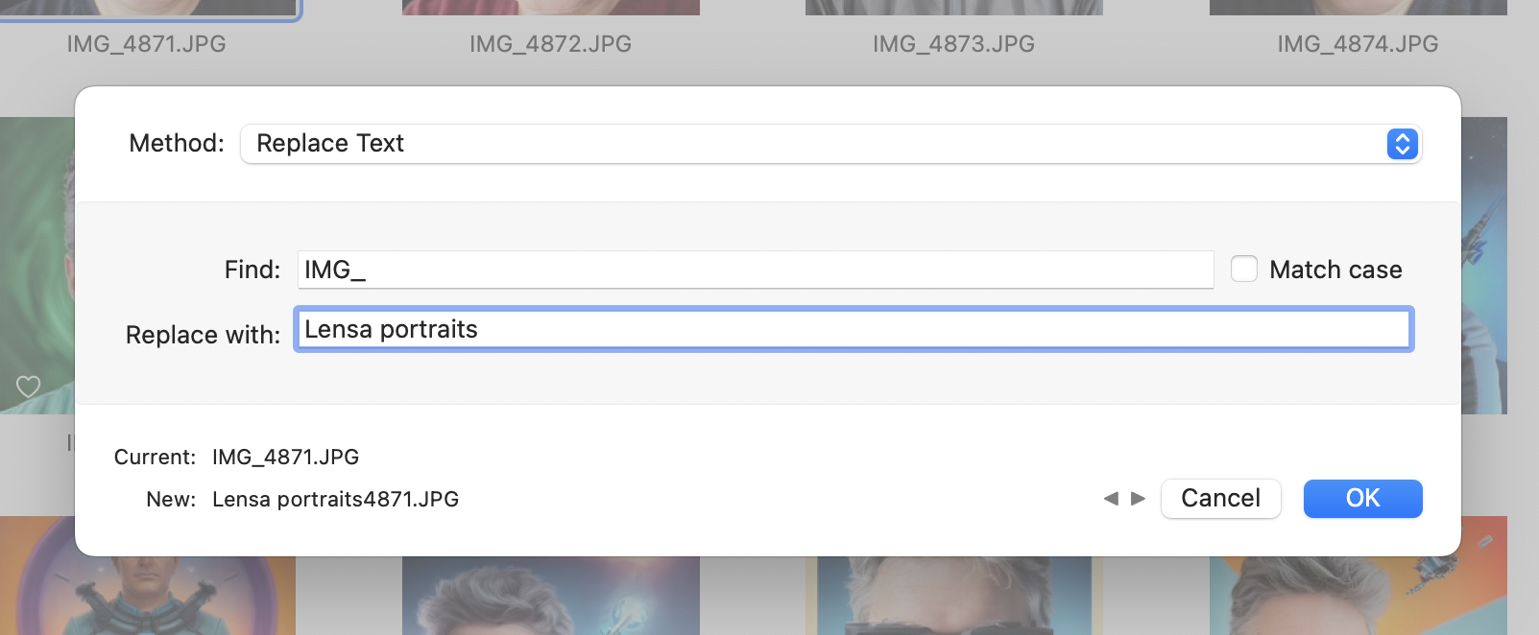Select the IMG_4873.JPG file label
1539x635 pixels.
953,44
